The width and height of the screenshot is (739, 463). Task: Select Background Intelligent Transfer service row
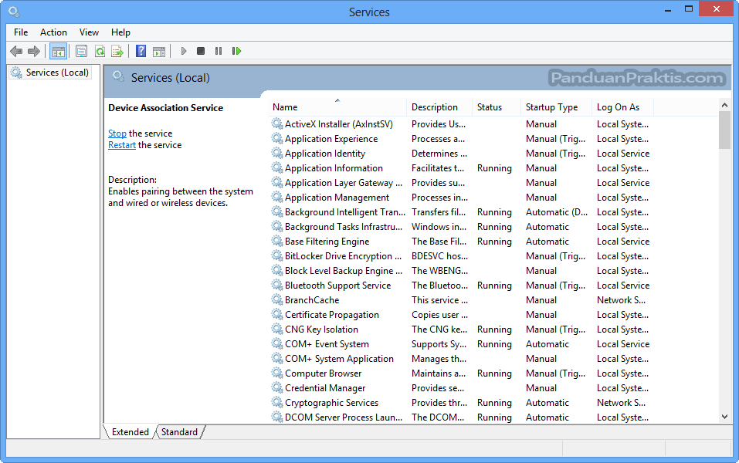point(460,212)
